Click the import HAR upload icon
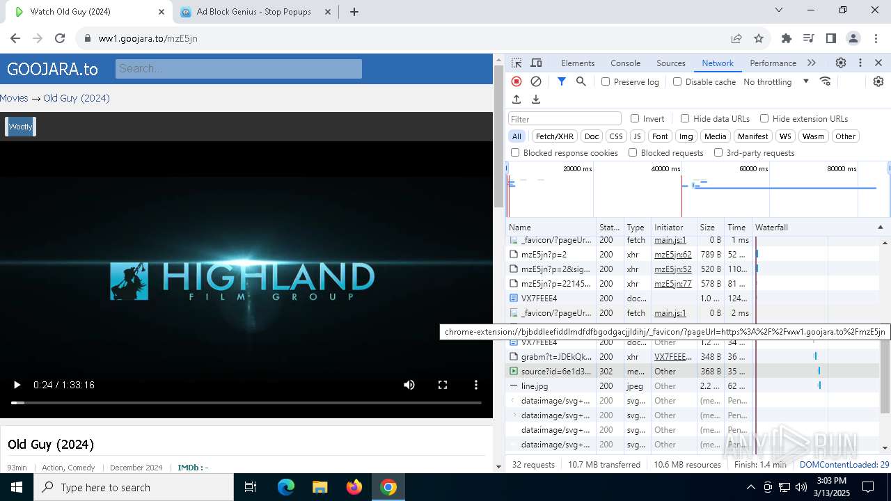 click(x=517, y=100)
